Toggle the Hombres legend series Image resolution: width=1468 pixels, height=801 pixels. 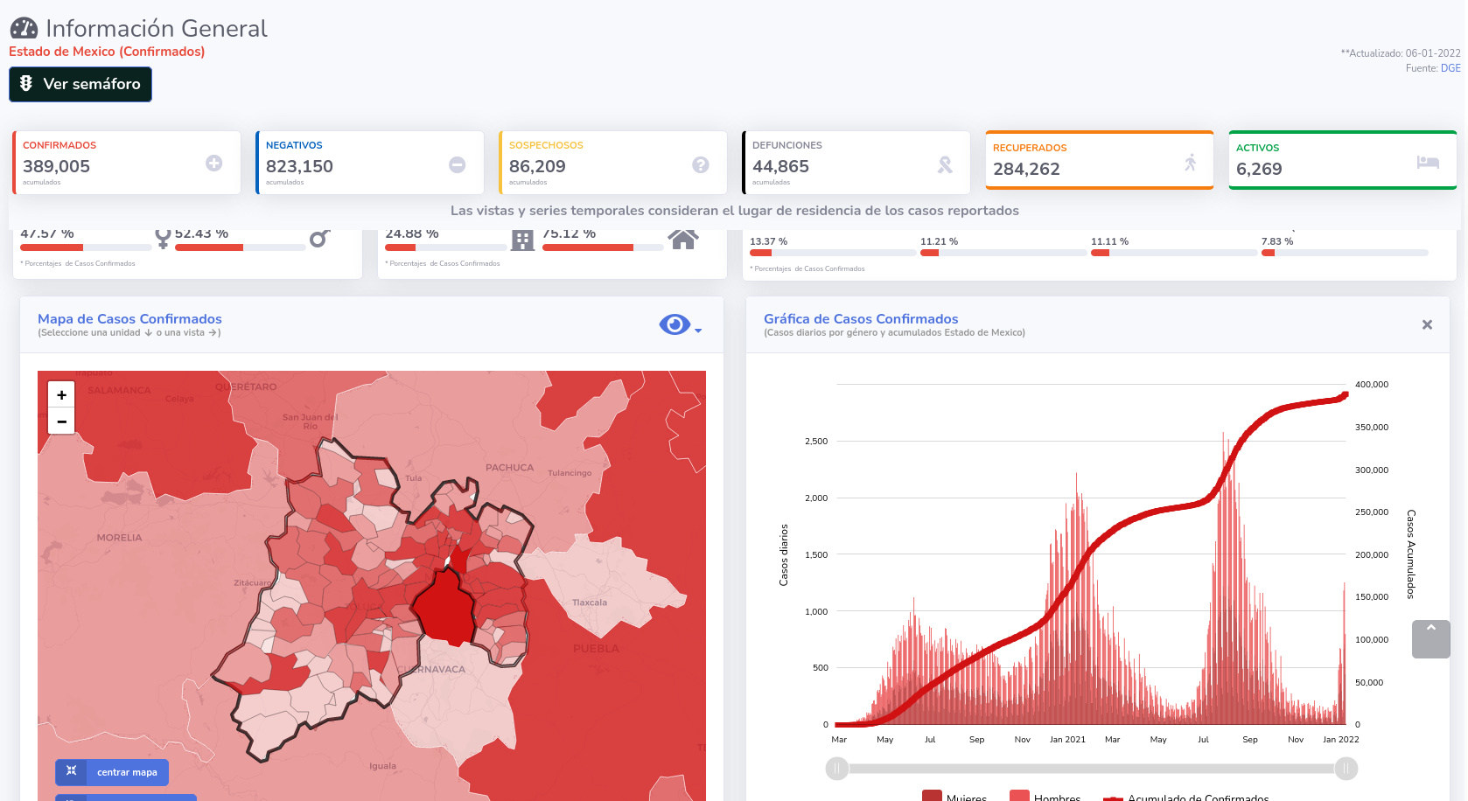point(1045,797)
